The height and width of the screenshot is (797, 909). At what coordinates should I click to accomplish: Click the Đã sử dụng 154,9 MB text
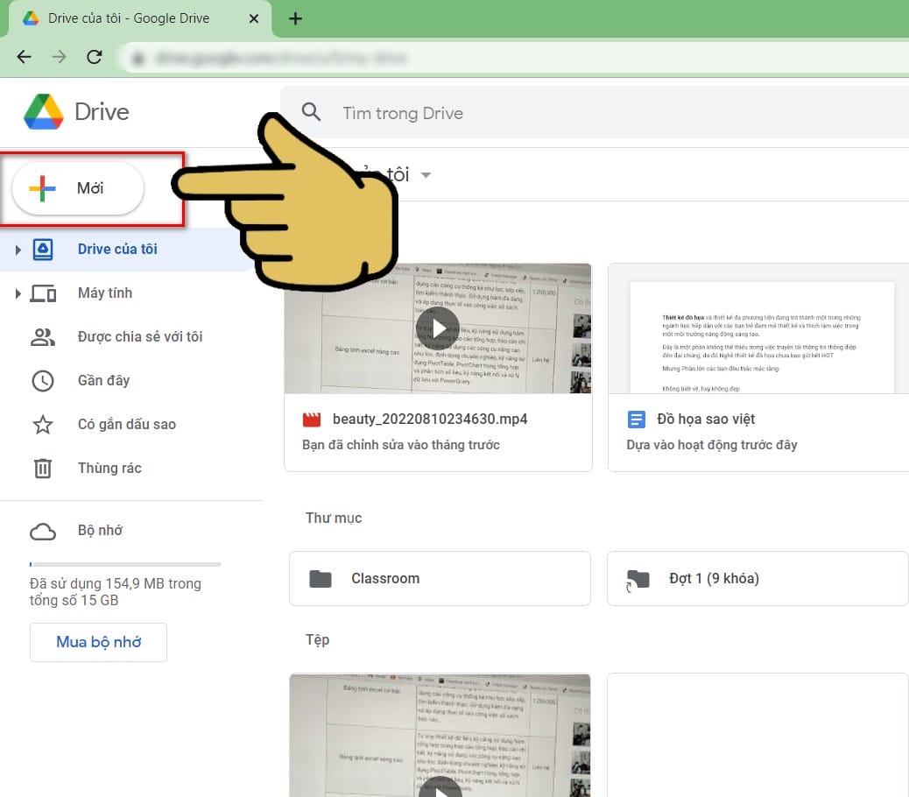[116, 592]
